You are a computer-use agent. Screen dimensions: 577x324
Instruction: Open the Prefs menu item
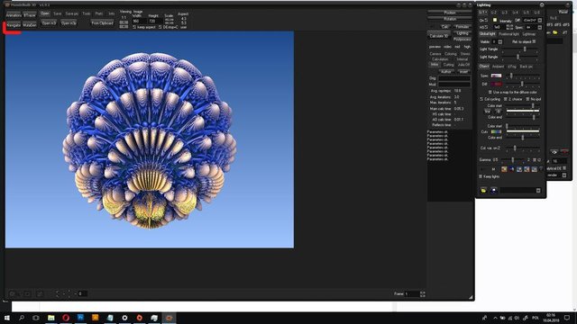(x=98, y=13)
